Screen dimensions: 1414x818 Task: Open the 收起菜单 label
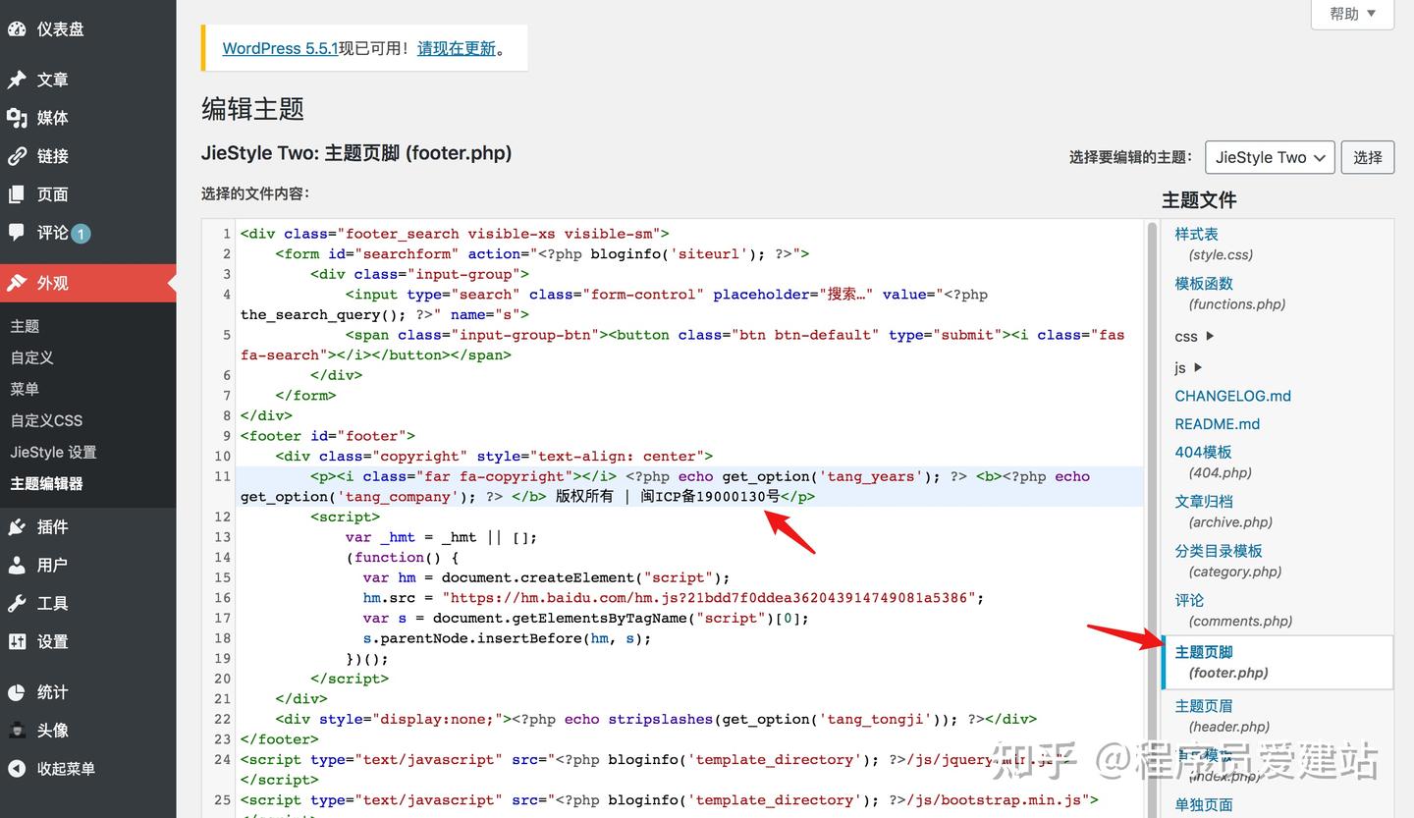pos(66,769)
